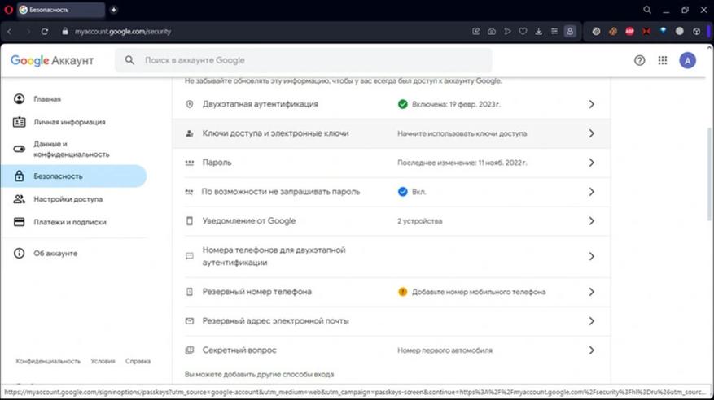Open Главная in sidebar

[x=74, y=98]
